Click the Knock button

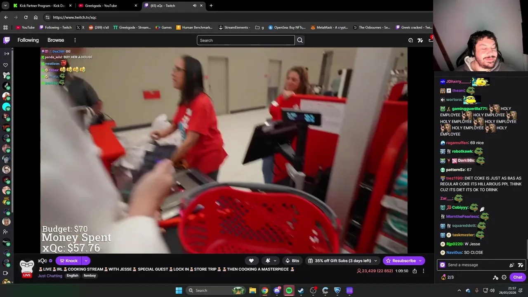68,261
